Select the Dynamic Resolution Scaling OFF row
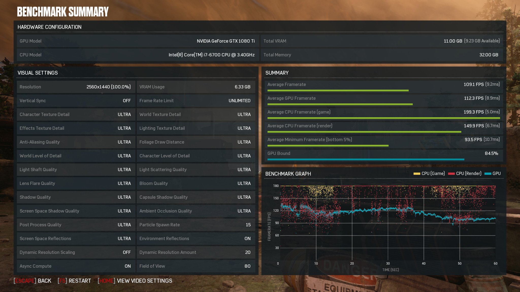 tap(75, 252)
